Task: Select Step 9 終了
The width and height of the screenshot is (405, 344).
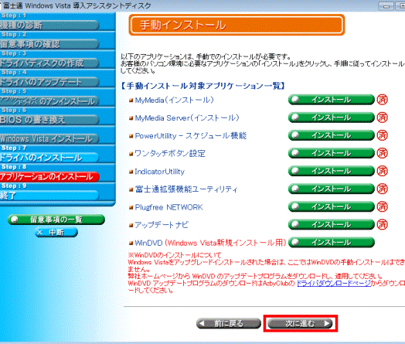Action: [x=49, y=196]
